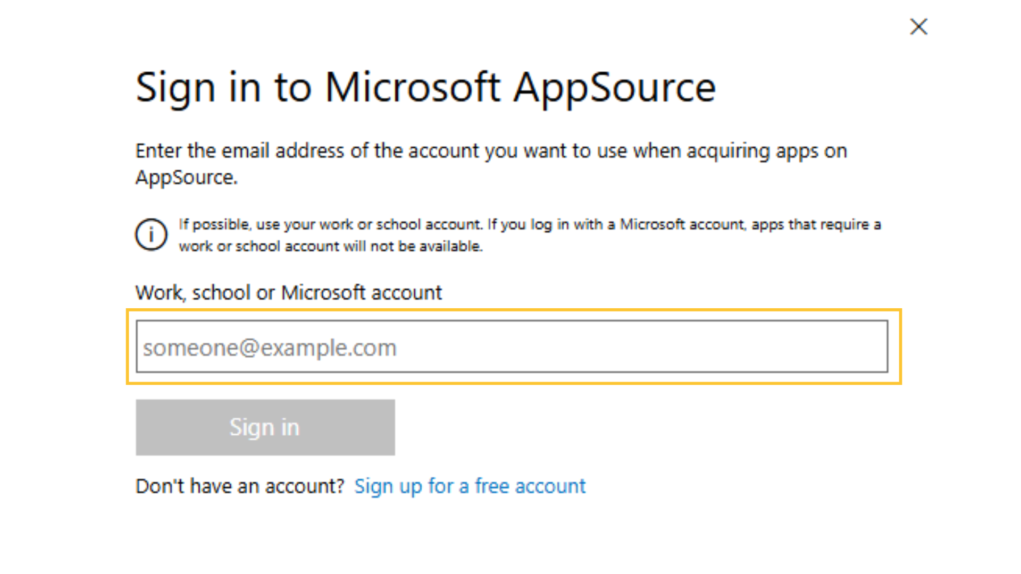The height and width of the screenshot is (574, 1021).
Task: Click the grayed-out Sign in button
Action: tap(265, 427)
